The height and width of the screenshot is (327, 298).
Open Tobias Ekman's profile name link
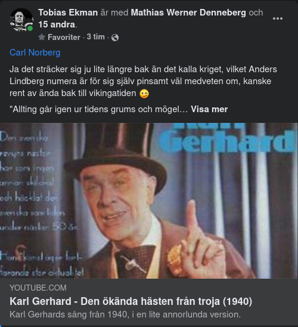click(68, 13)
